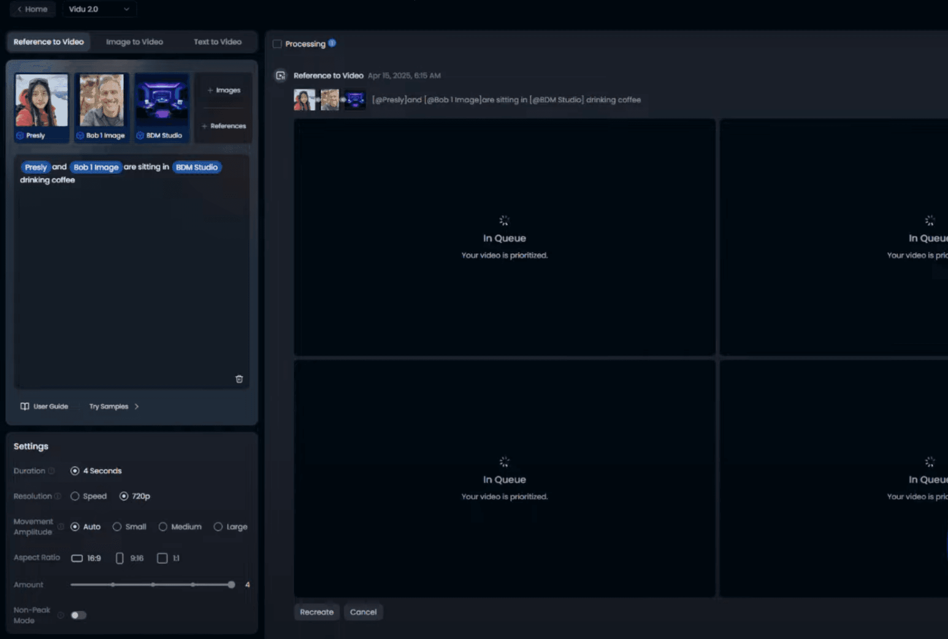Click the trash icon in prompt box
The image size is (948, 639).
tap(239, 379)
